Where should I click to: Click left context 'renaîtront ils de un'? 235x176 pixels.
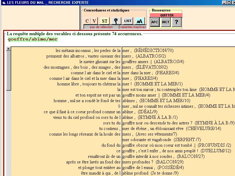[x=104, y=156]
